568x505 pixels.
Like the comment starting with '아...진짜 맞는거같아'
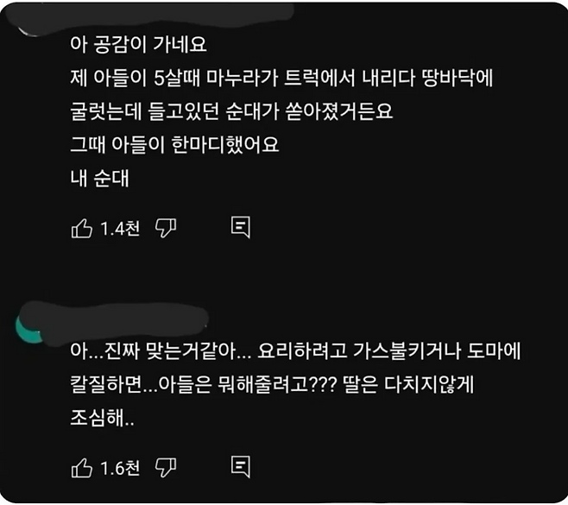[x=80, y=468]
